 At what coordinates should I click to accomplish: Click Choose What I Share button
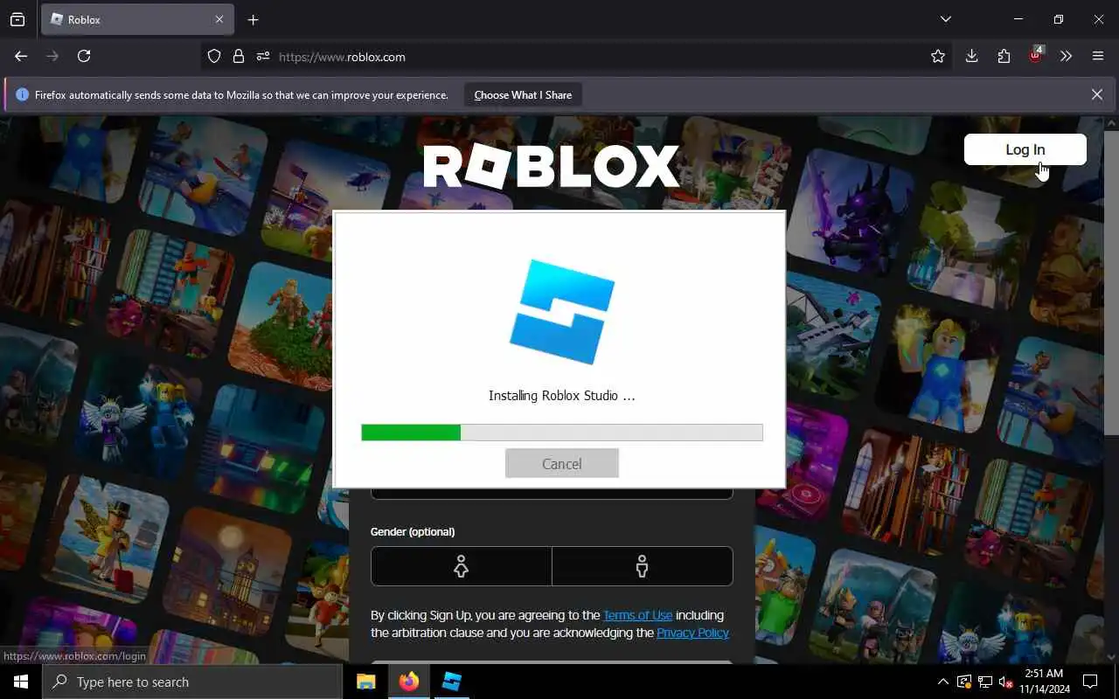[x=523, y=95]
